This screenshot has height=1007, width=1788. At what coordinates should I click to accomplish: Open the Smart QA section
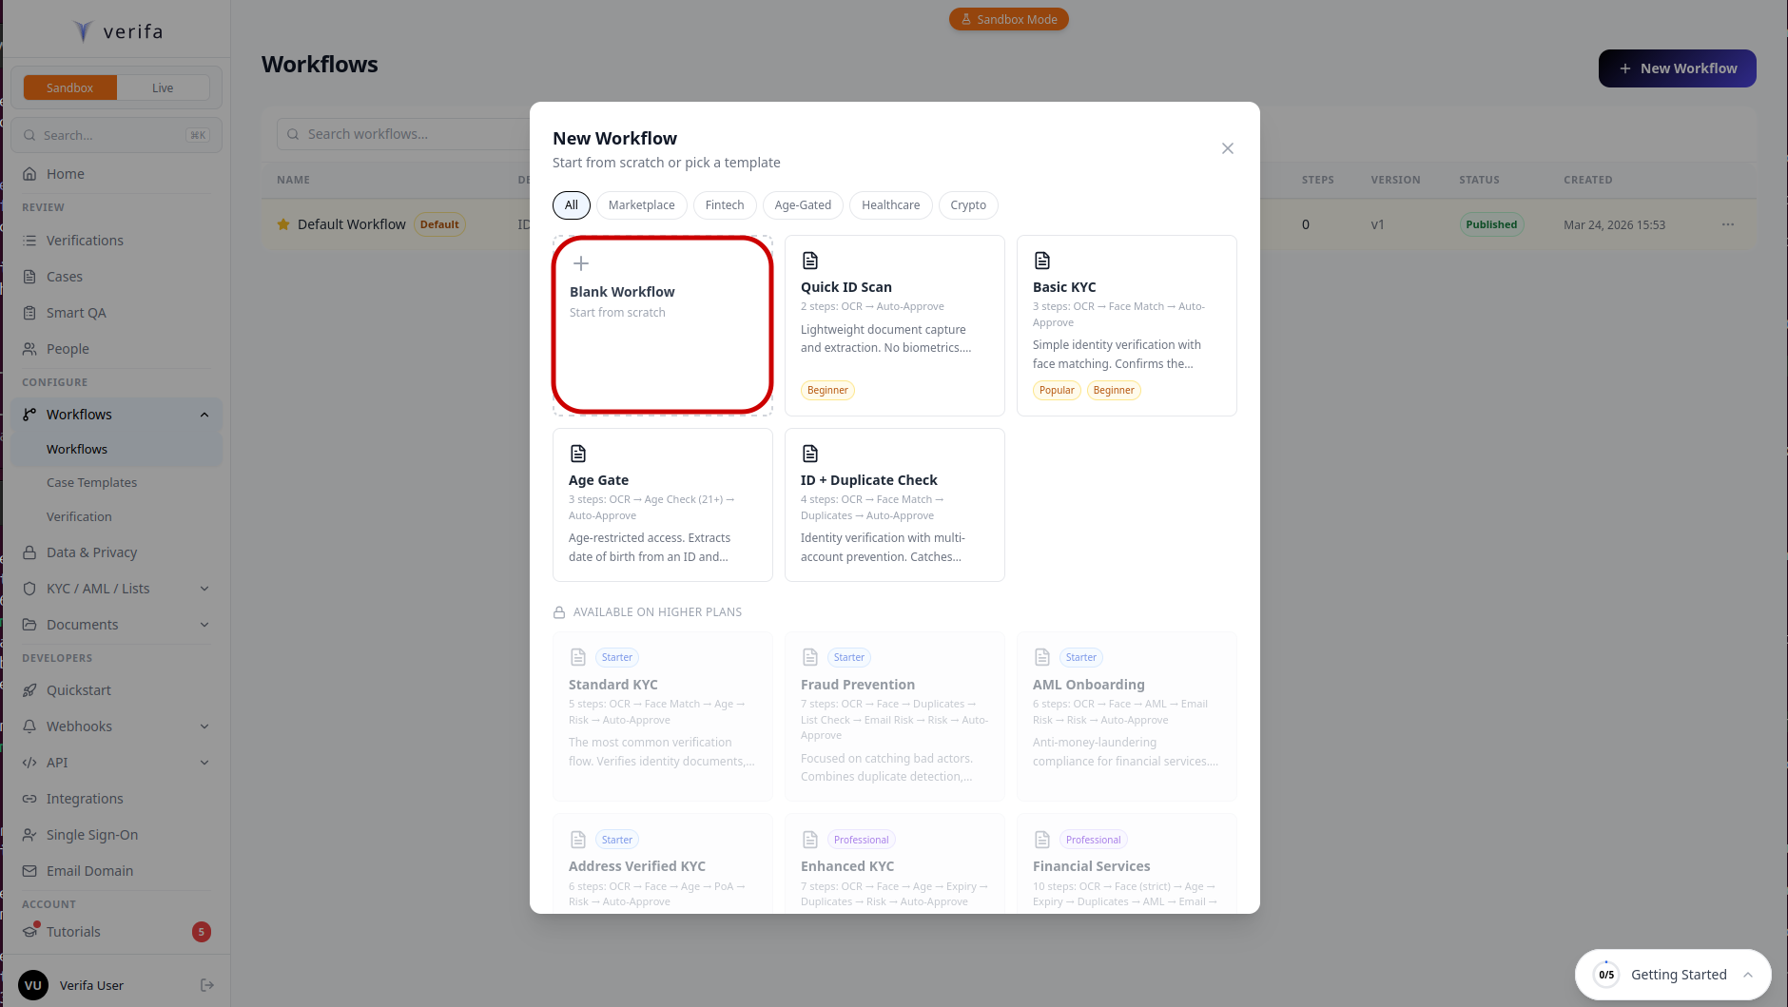[x=75, y=312]
